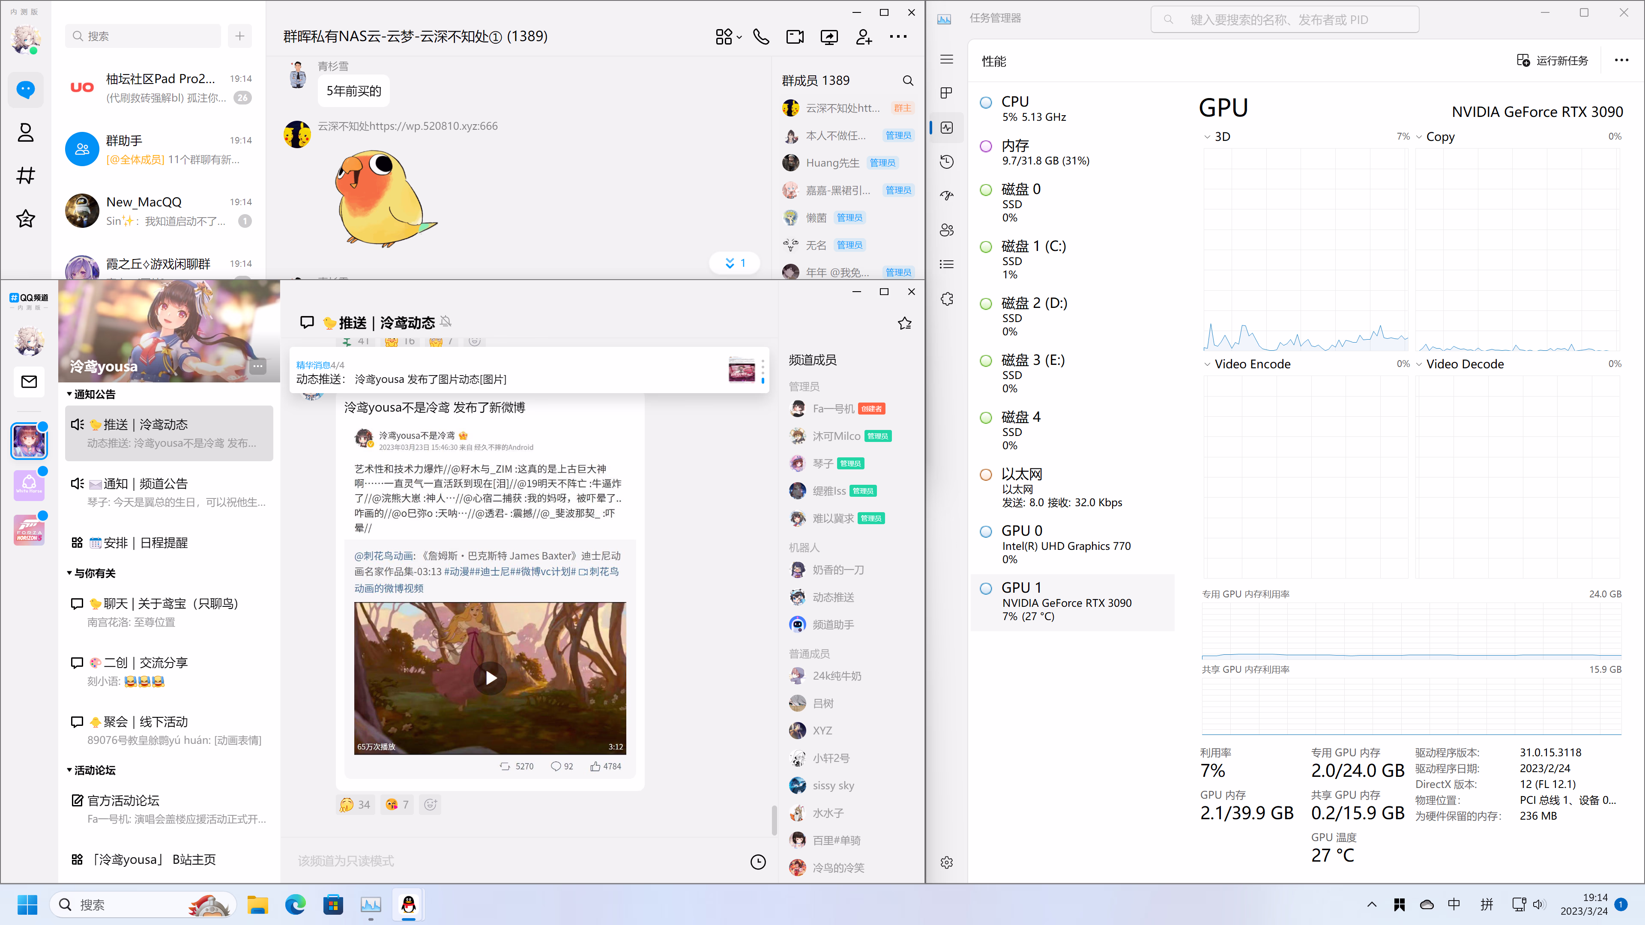Screen dimensions: 1645x925
Task: Open Task Manager app history icon
Action: 947,161
